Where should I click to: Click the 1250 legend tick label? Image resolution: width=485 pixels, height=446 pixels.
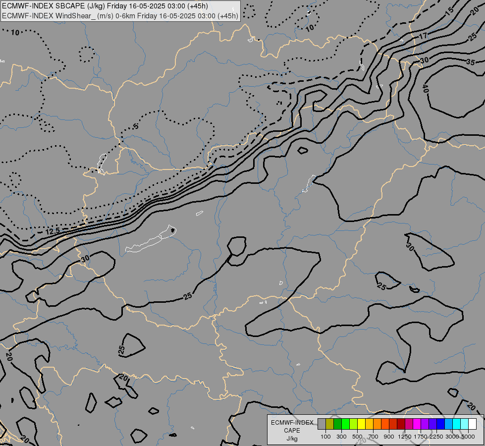point(405,437)
